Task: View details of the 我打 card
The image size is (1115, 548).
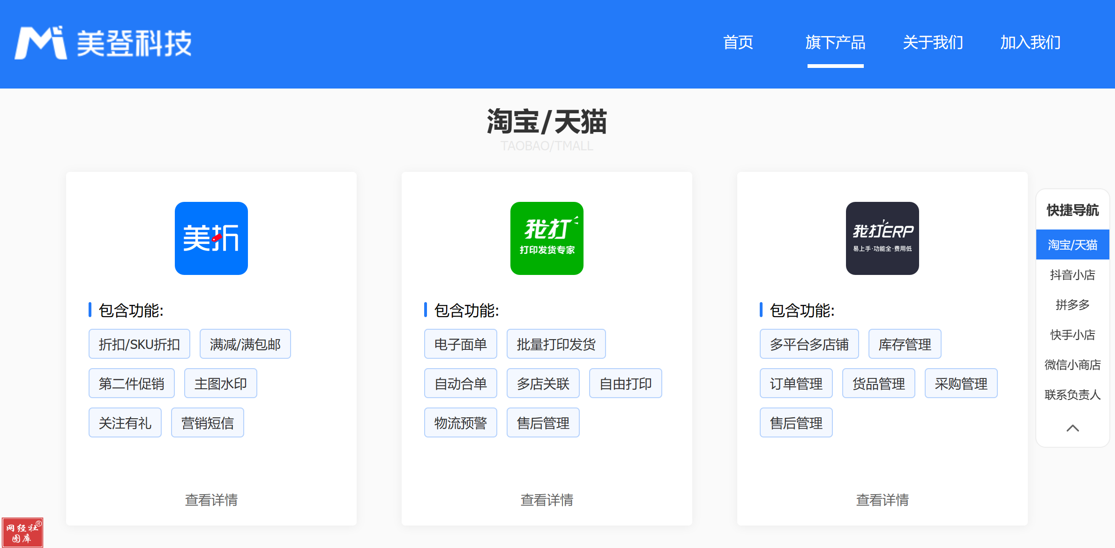Action: pos(547,500)
